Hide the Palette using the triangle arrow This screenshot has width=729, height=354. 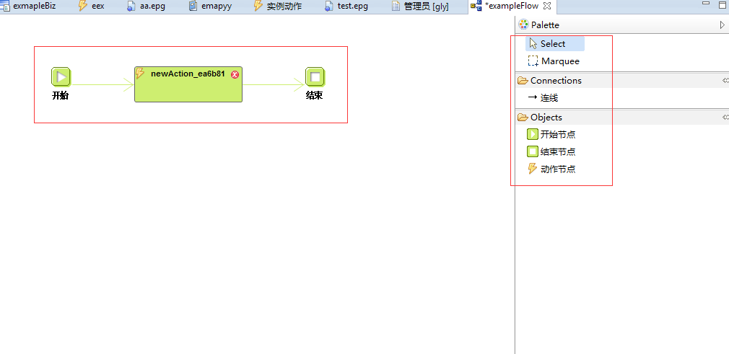coord(723,25)
